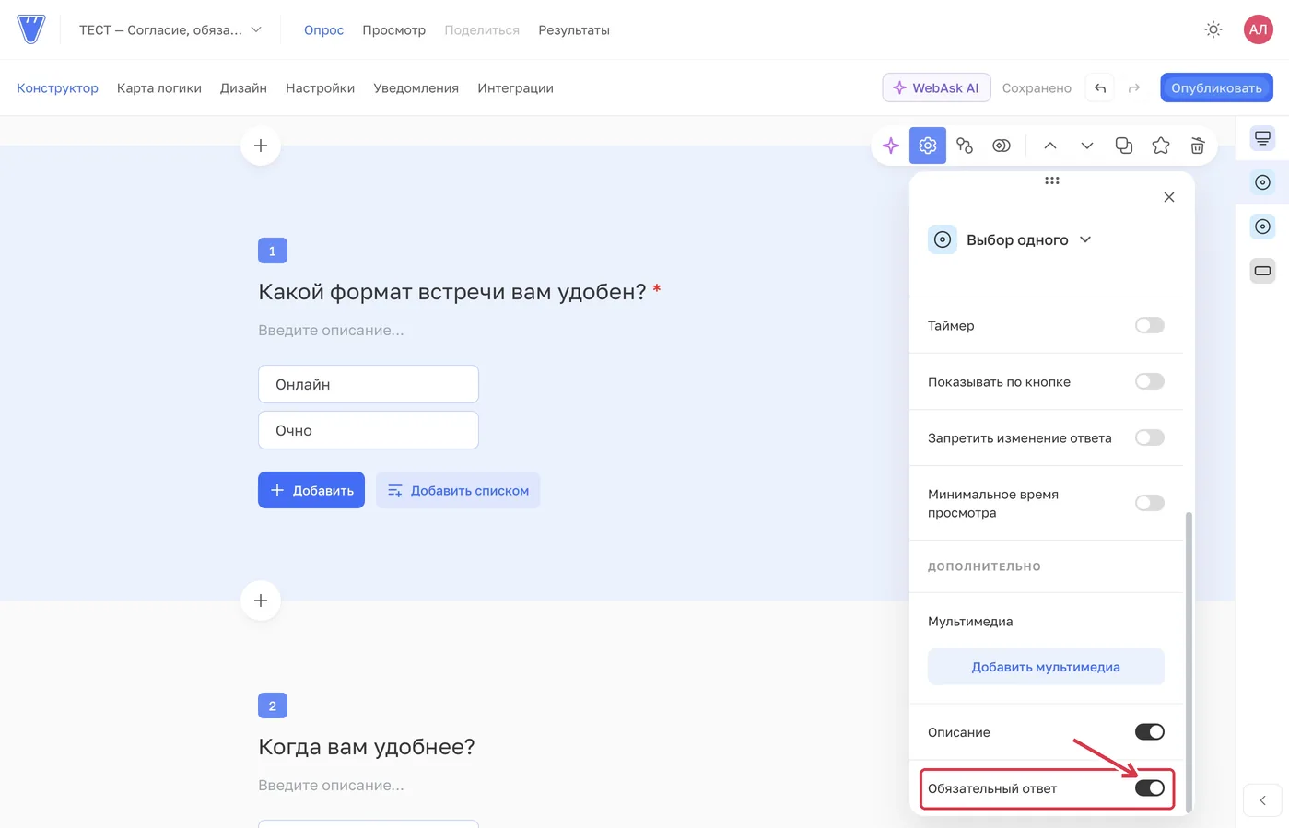Viewport: 1289px width, 828px height.
Task: Duplicate the question icon
Action: [1124, 146]
